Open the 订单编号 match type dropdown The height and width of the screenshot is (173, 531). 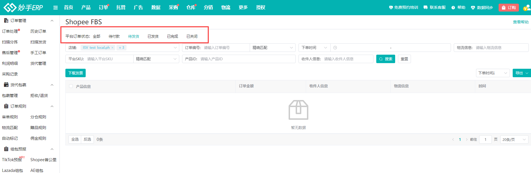point(273,48)
